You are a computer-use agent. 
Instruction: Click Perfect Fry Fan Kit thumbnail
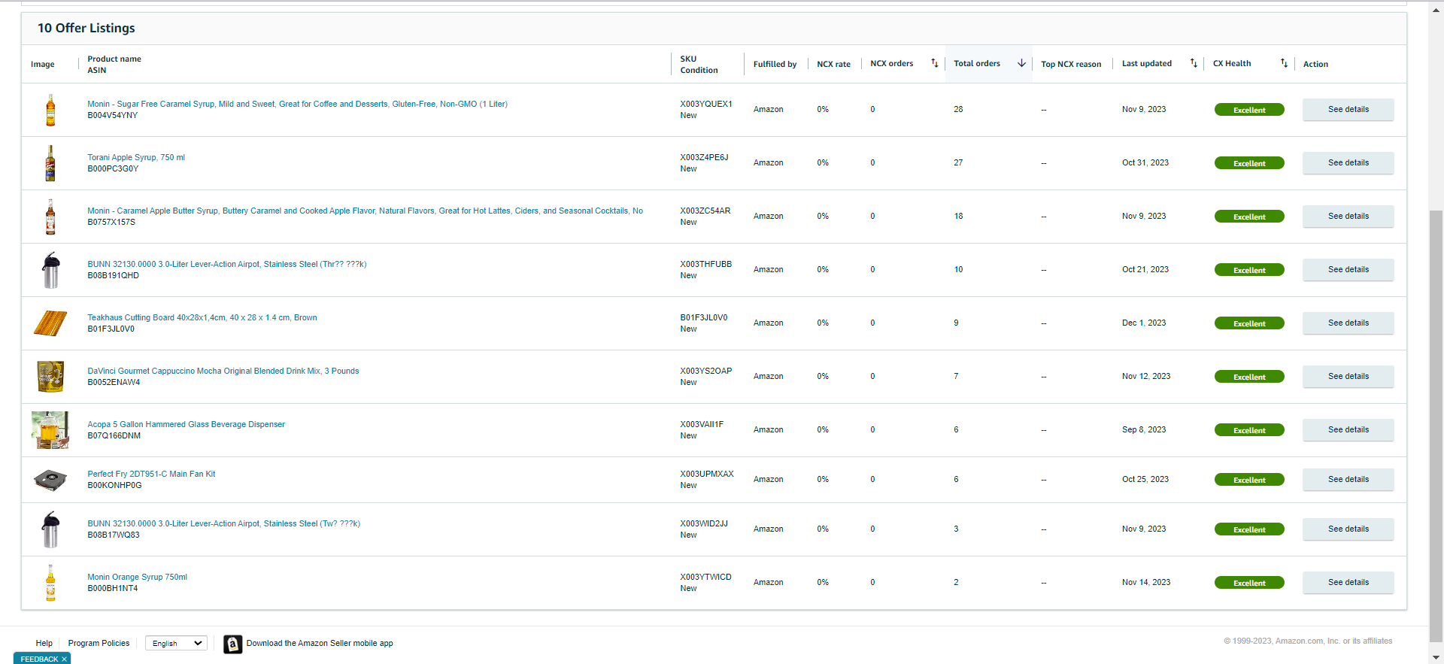[x=50, y=480]
